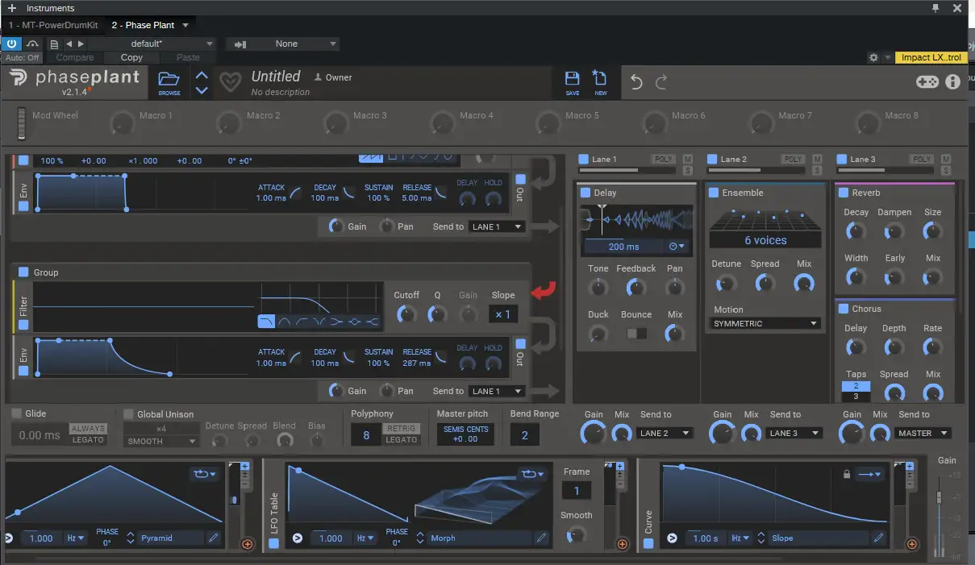Edit the Pyramid LFO shape with pencil
The width and height of the screenshot is (975, 565).
214,538
